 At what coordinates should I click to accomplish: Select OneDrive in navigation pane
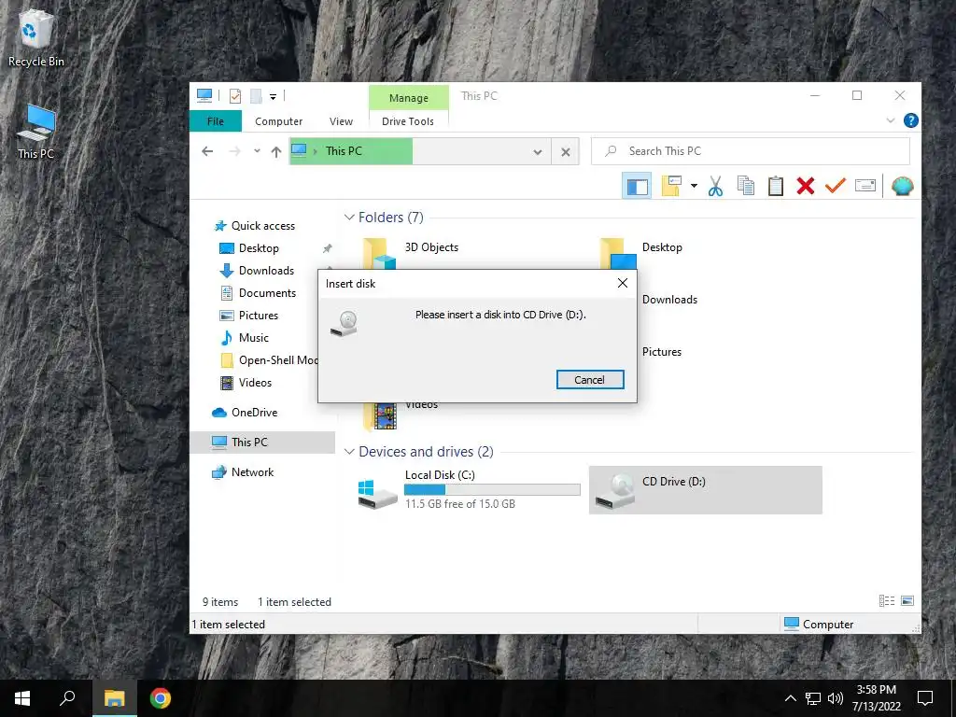(254, 413)
